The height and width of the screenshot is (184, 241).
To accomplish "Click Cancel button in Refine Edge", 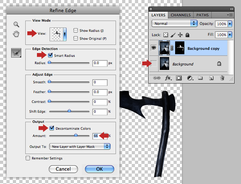I will point(63,169).
